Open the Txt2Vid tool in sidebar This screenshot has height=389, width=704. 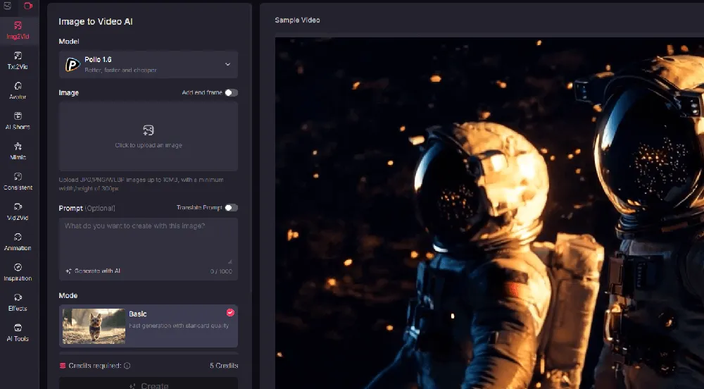[x=18, y=60]
